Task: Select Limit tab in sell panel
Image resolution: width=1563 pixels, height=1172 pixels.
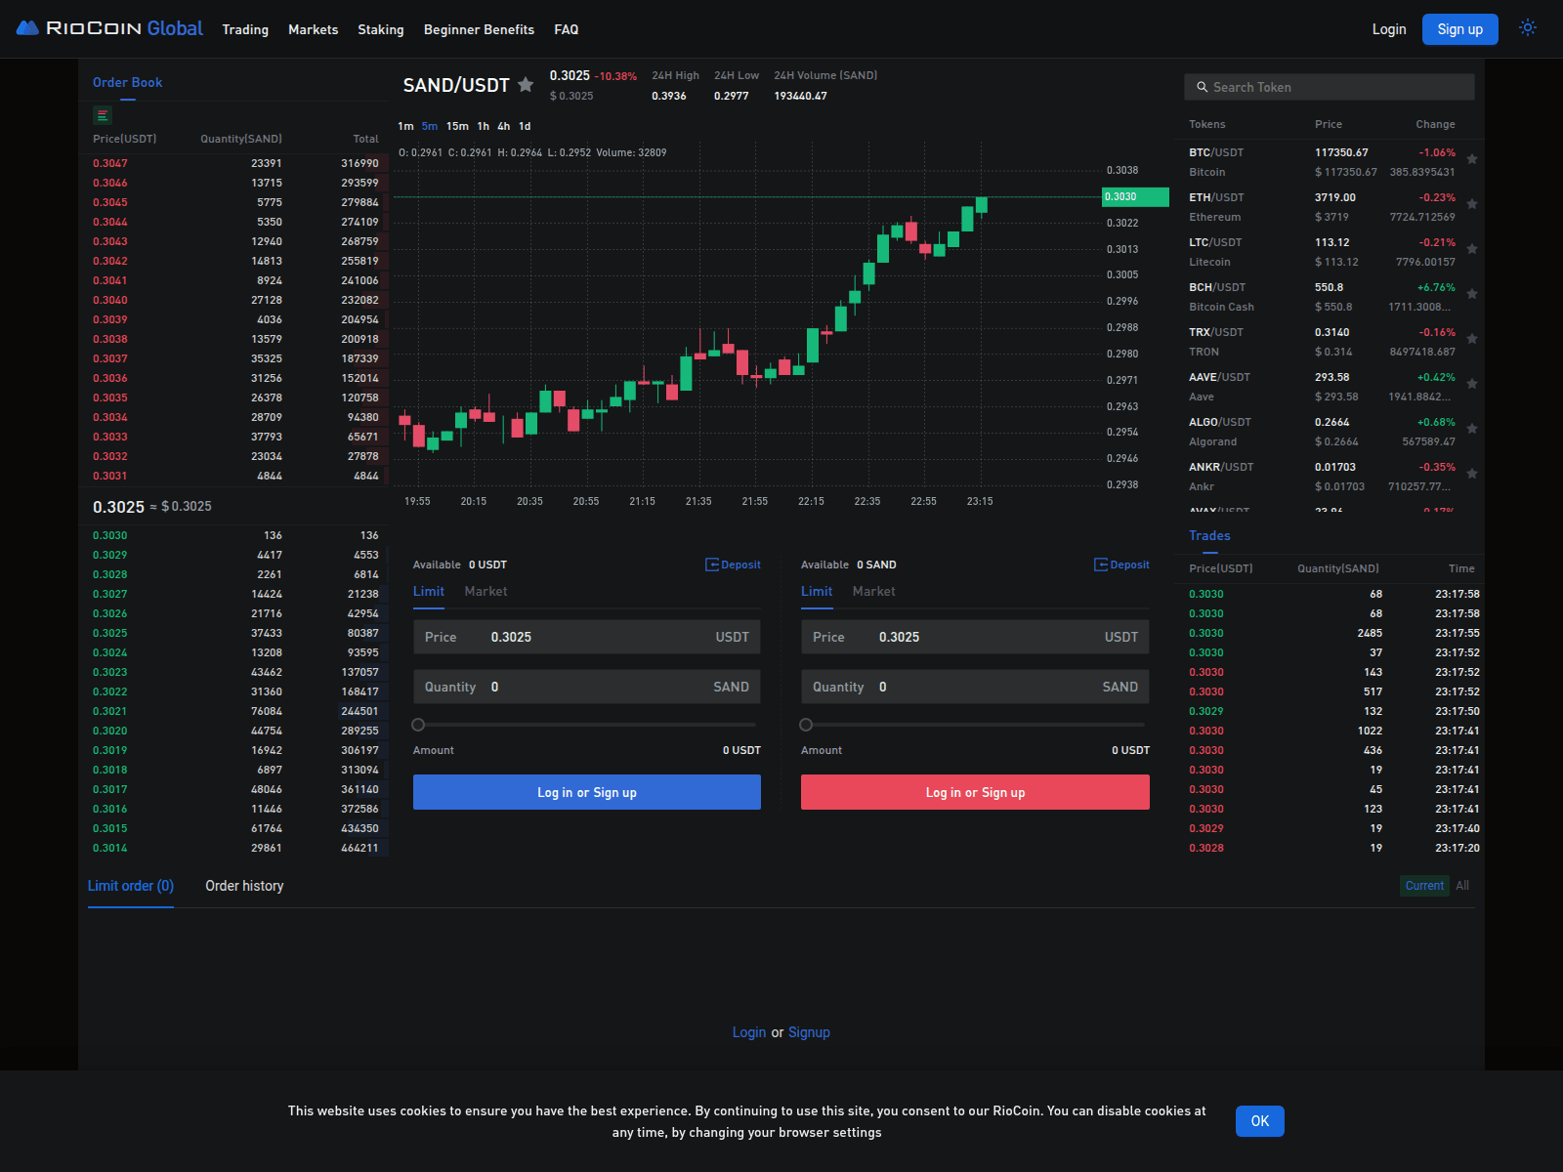Action: (x=817, y=591)
